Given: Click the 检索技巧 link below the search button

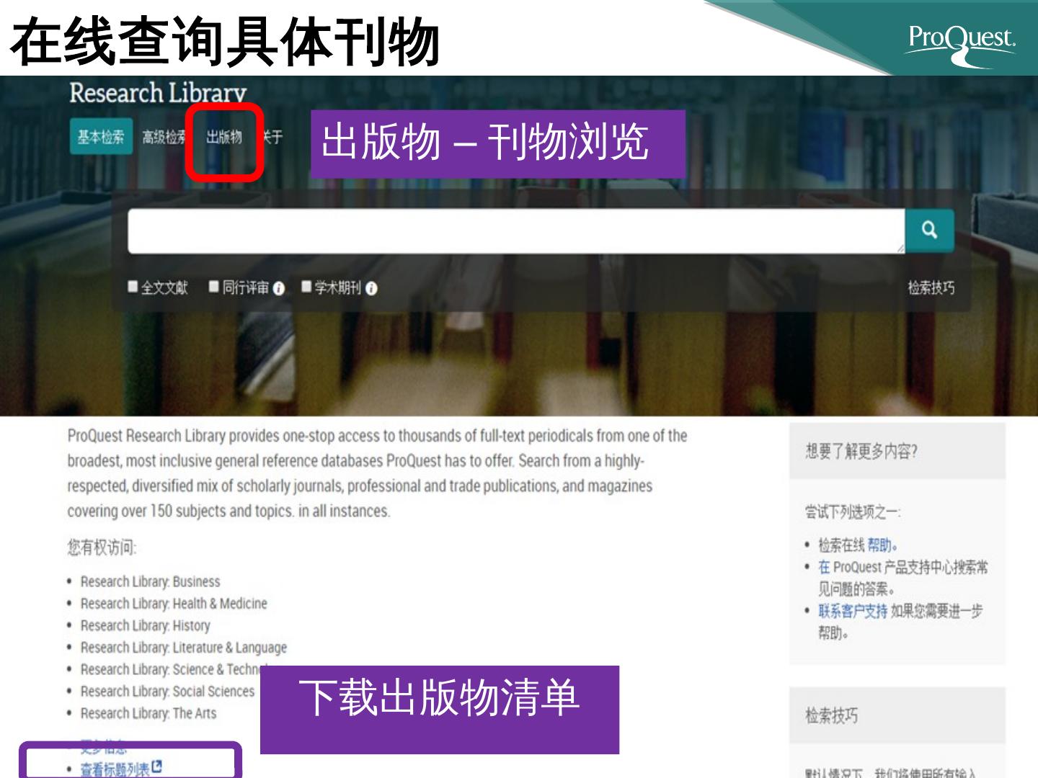Looking at the screenshot, I should click(x=931, y=288).
